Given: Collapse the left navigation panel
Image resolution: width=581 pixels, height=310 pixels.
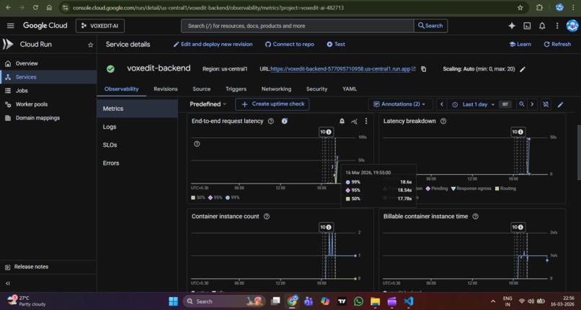Looking at the screenshot, I should [x=8, y=283].
